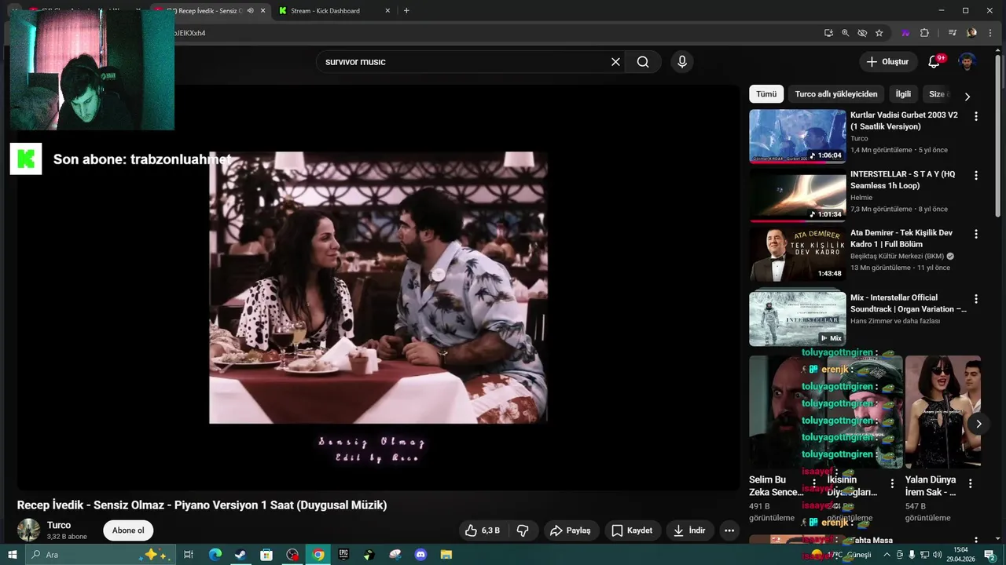Open Epic Games Launcher from taskbar

click(343, 555)
